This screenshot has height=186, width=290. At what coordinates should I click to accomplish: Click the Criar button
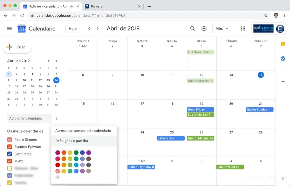(x=17, y=47)
